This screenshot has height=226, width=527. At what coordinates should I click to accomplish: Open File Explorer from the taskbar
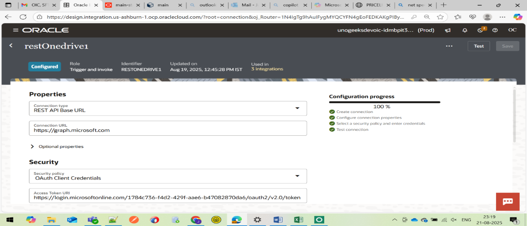click(51, 219)
